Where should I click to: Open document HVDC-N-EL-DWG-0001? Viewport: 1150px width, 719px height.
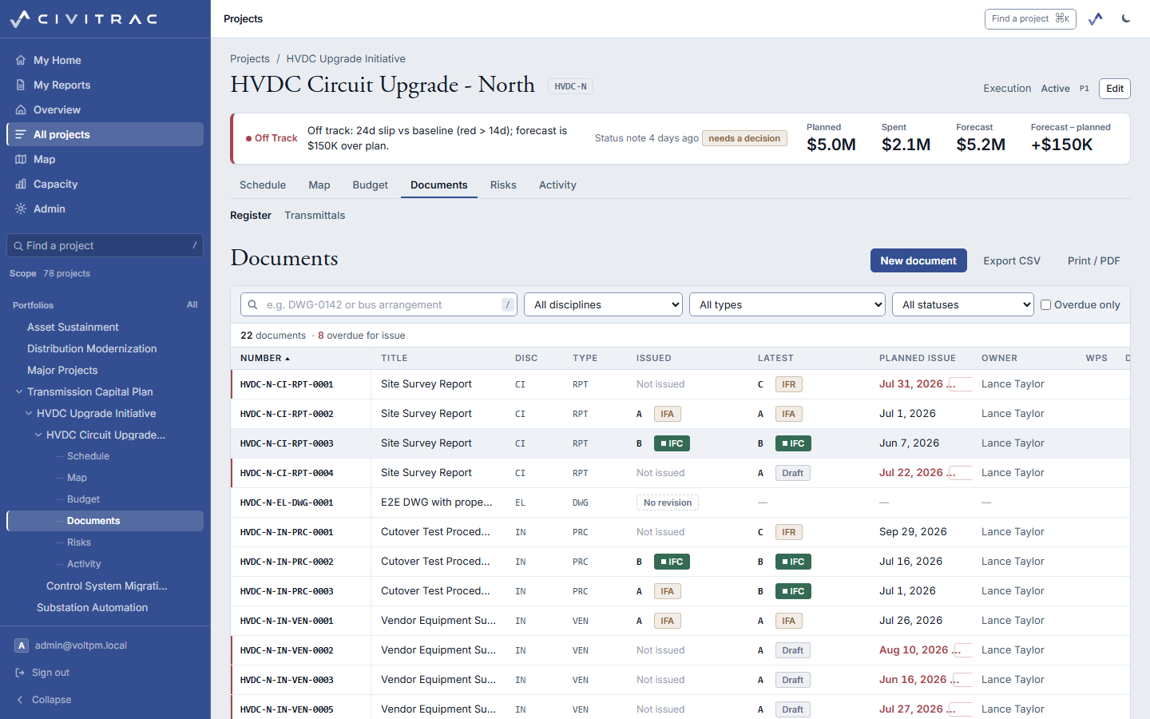287,503
